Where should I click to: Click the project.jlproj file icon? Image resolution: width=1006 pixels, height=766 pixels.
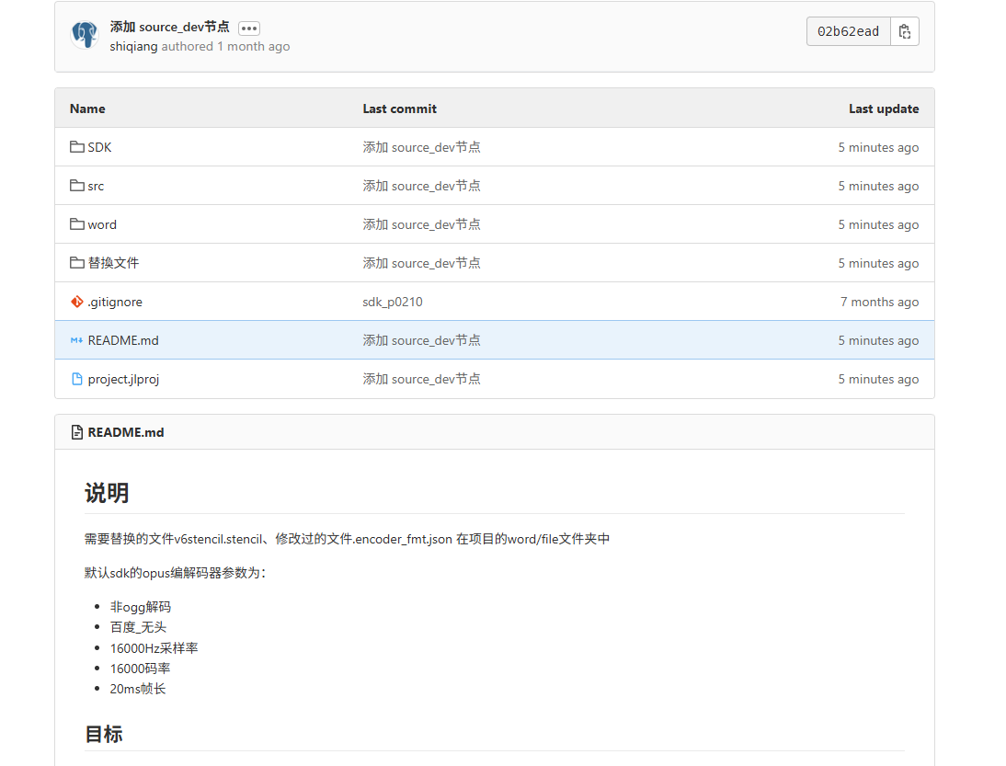coord(77,379)
